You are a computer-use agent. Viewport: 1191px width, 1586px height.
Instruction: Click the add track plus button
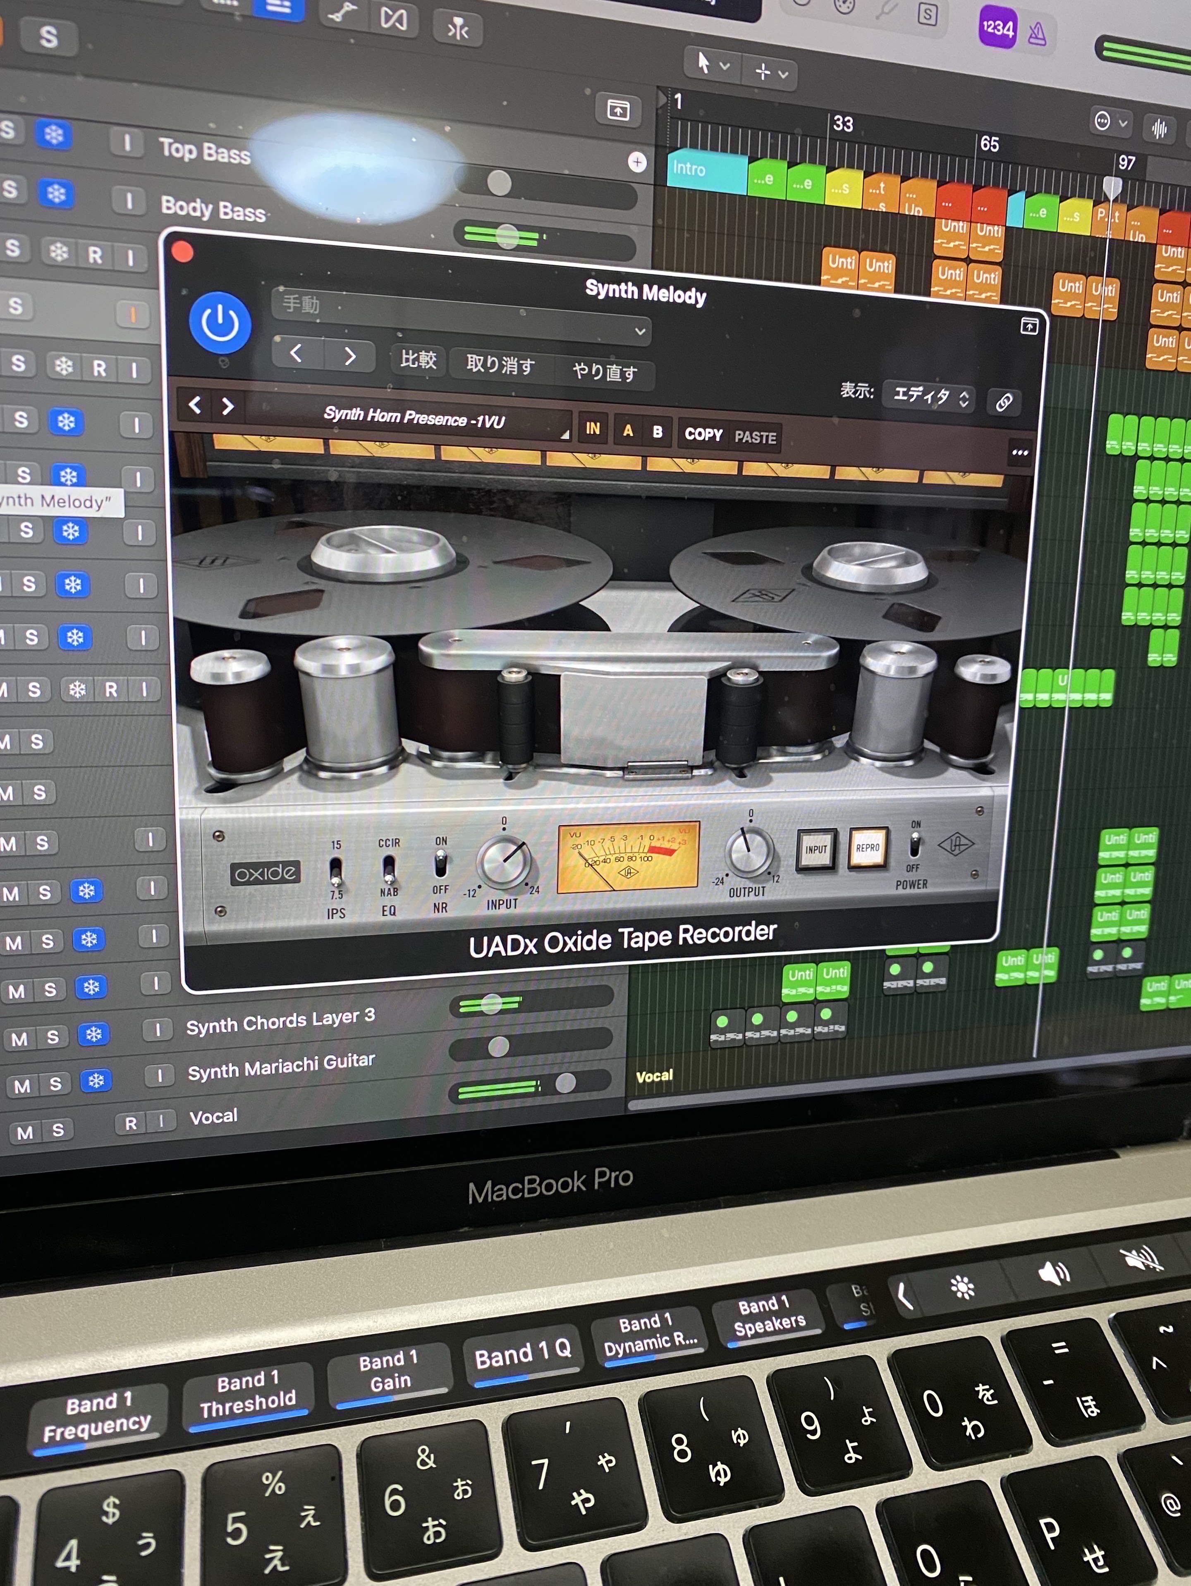(637, 162)
